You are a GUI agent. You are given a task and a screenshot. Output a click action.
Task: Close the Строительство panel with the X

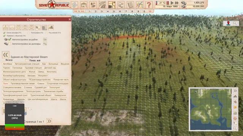click(x=69, y=19)
